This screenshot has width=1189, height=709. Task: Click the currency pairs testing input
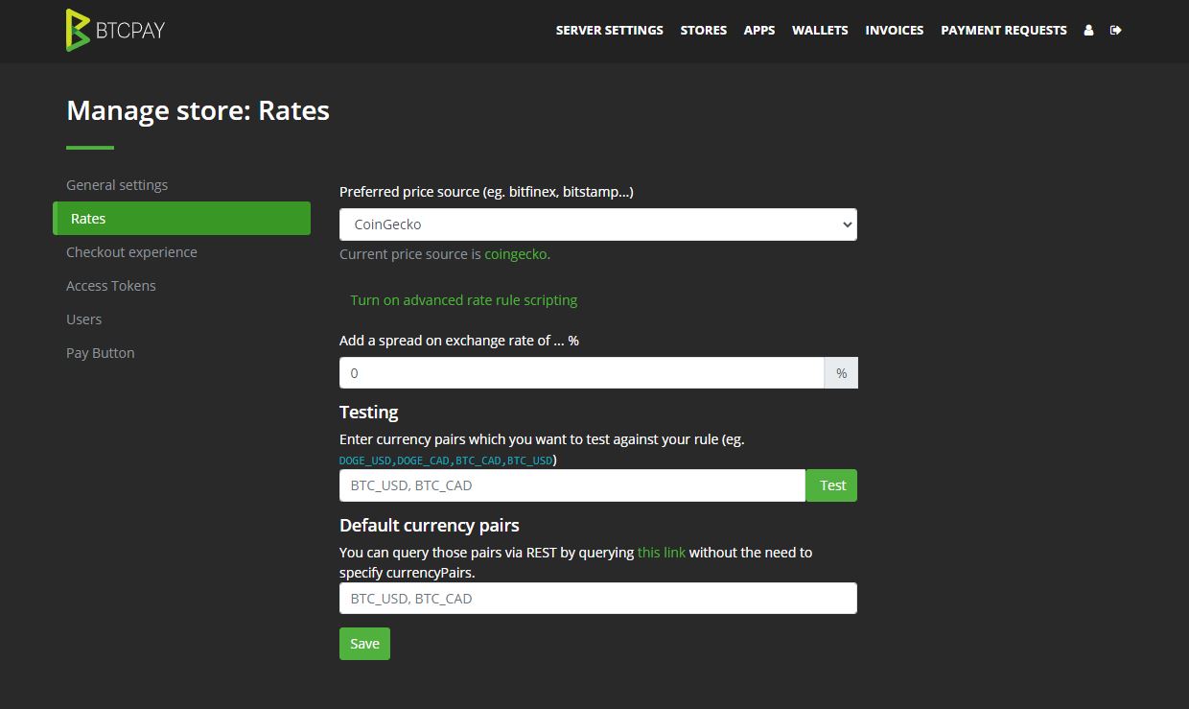pyautogui.click(x=572, y=485)
